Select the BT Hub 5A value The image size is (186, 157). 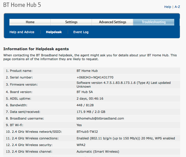tap(85, 92)
